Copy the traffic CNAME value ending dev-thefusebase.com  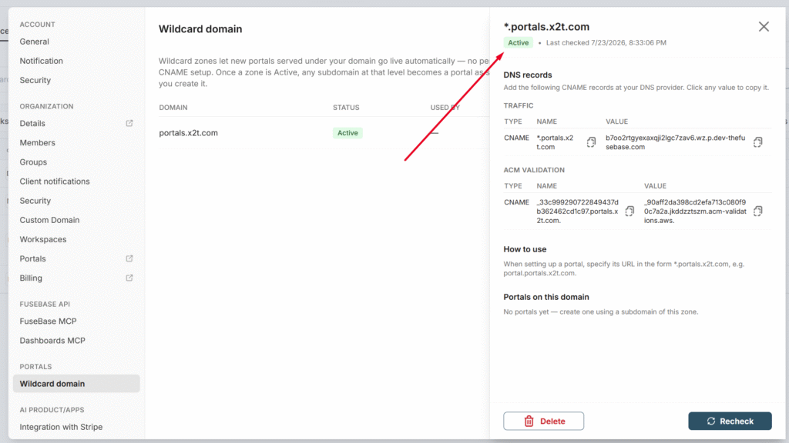(x=758, y=142)
